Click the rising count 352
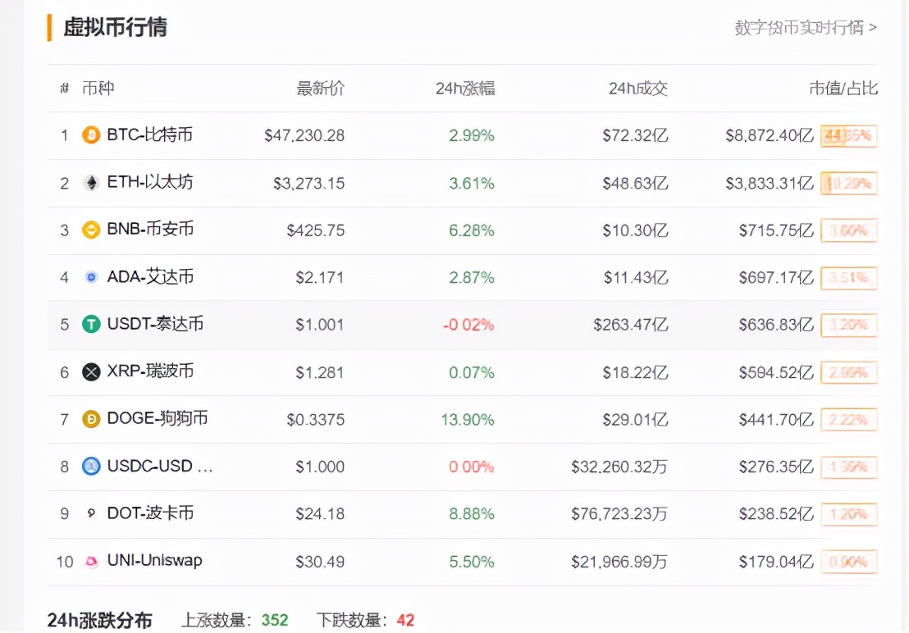 (275, 620)
